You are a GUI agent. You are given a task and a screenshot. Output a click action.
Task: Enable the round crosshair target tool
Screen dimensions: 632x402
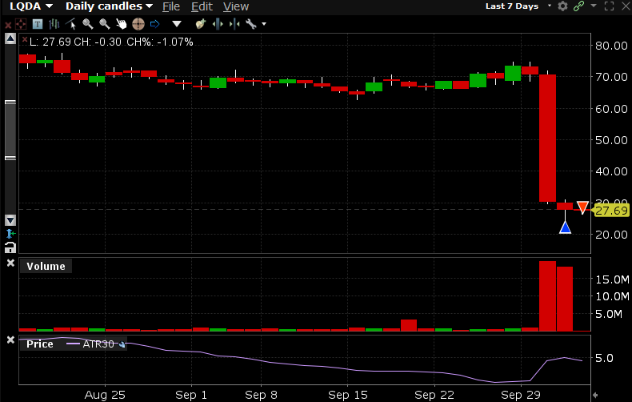pyautogui.click(x=138, y=24)
